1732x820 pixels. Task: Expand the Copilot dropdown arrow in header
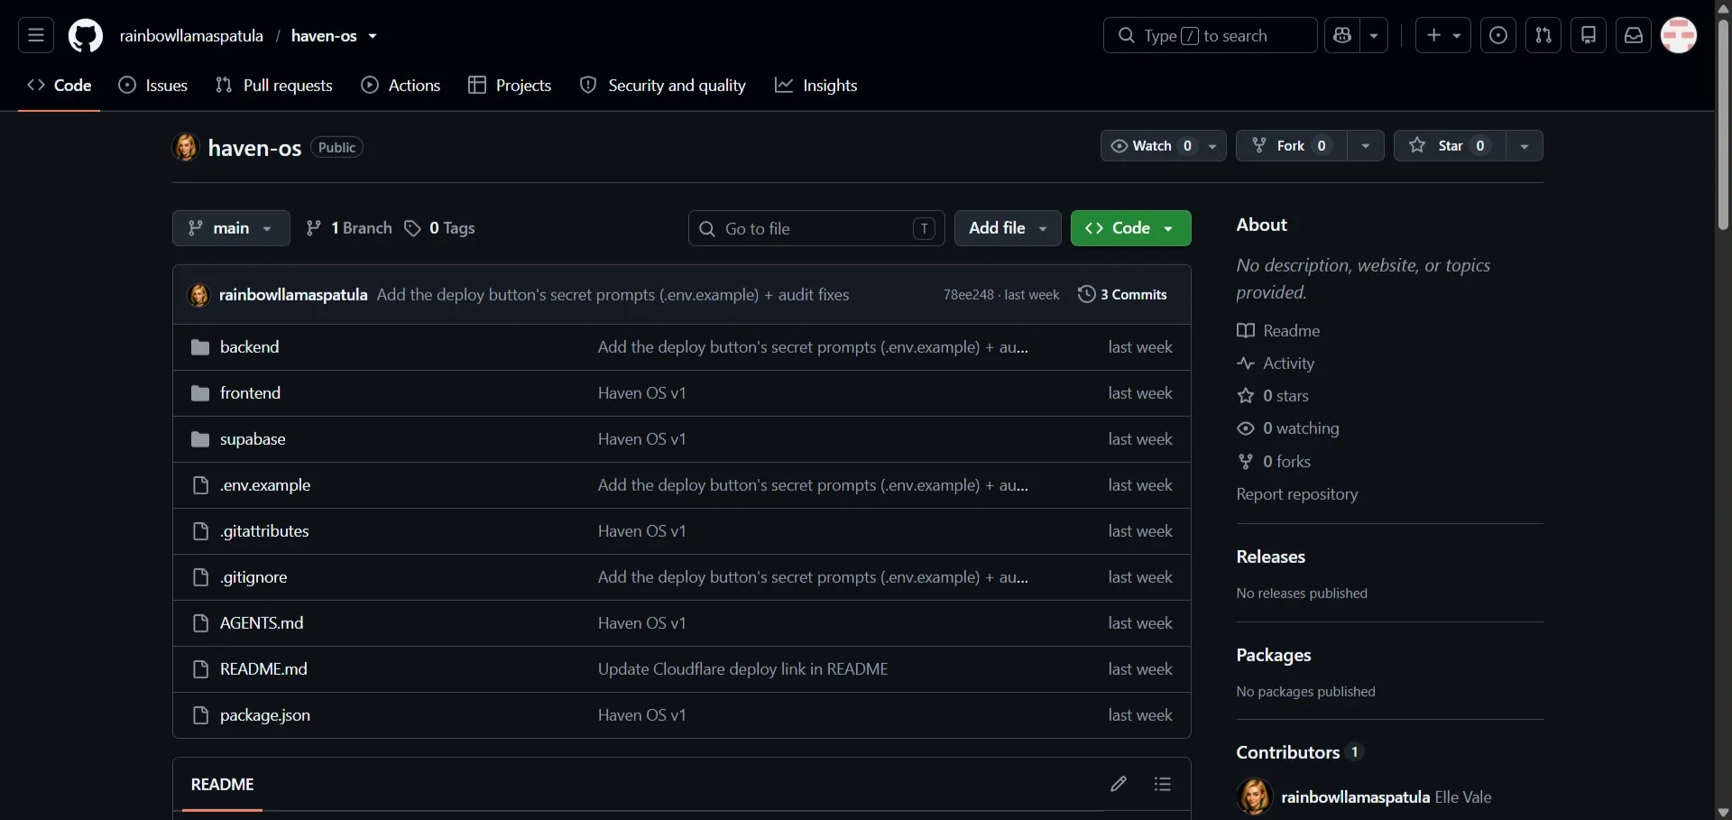tap(1374, 35)
